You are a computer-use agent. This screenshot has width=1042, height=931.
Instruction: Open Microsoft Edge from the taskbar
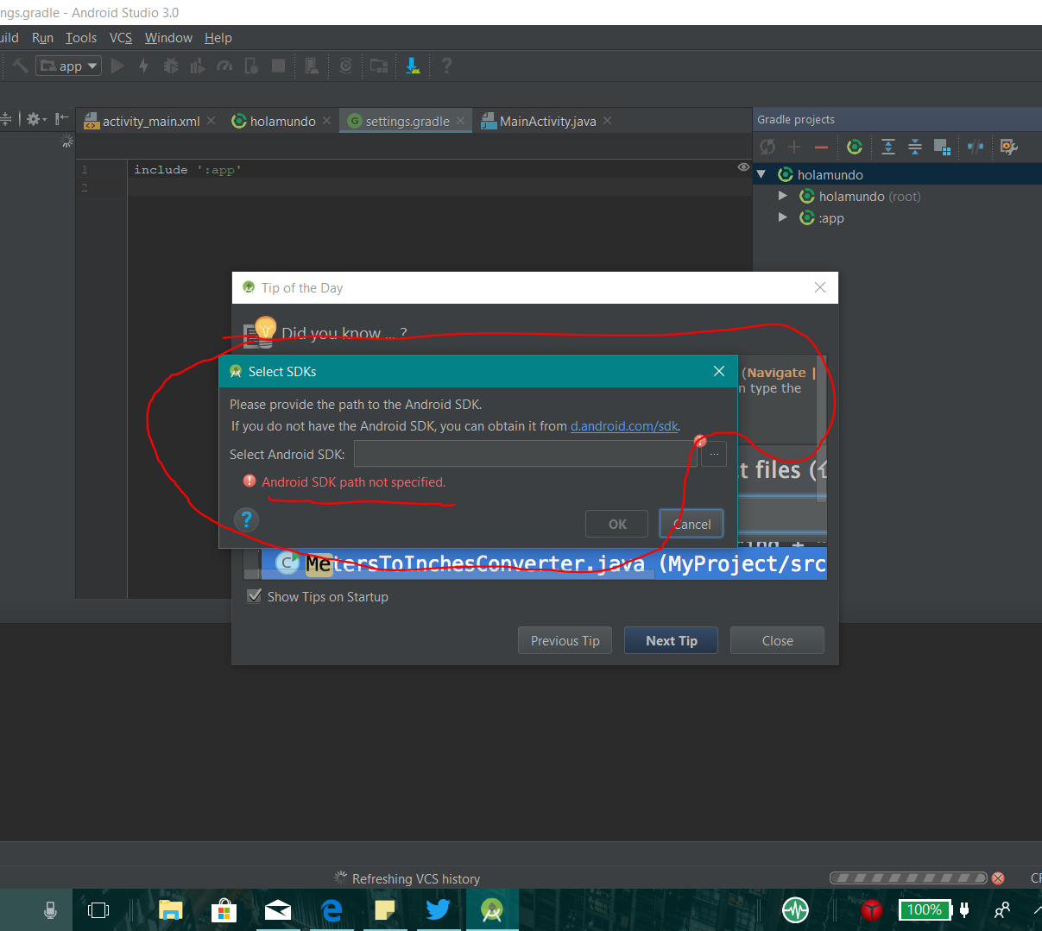coord(332,909)
